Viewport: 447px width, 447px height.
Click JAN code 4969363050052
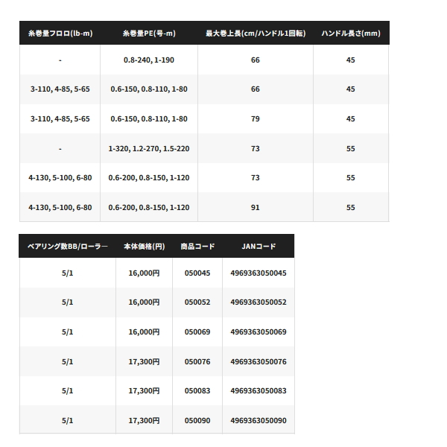(259, 302)
